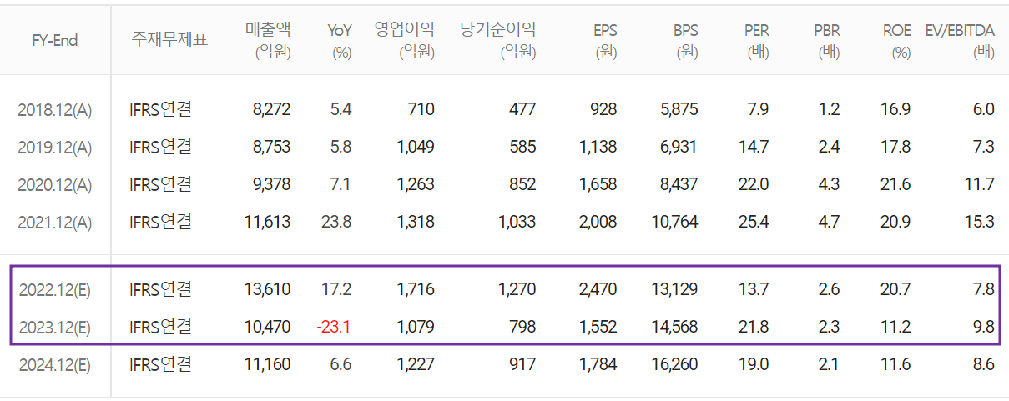Click net income 1,033 for 2021
The height and width of the screenshot is (401, 1009).
click(x=517, y=222)
